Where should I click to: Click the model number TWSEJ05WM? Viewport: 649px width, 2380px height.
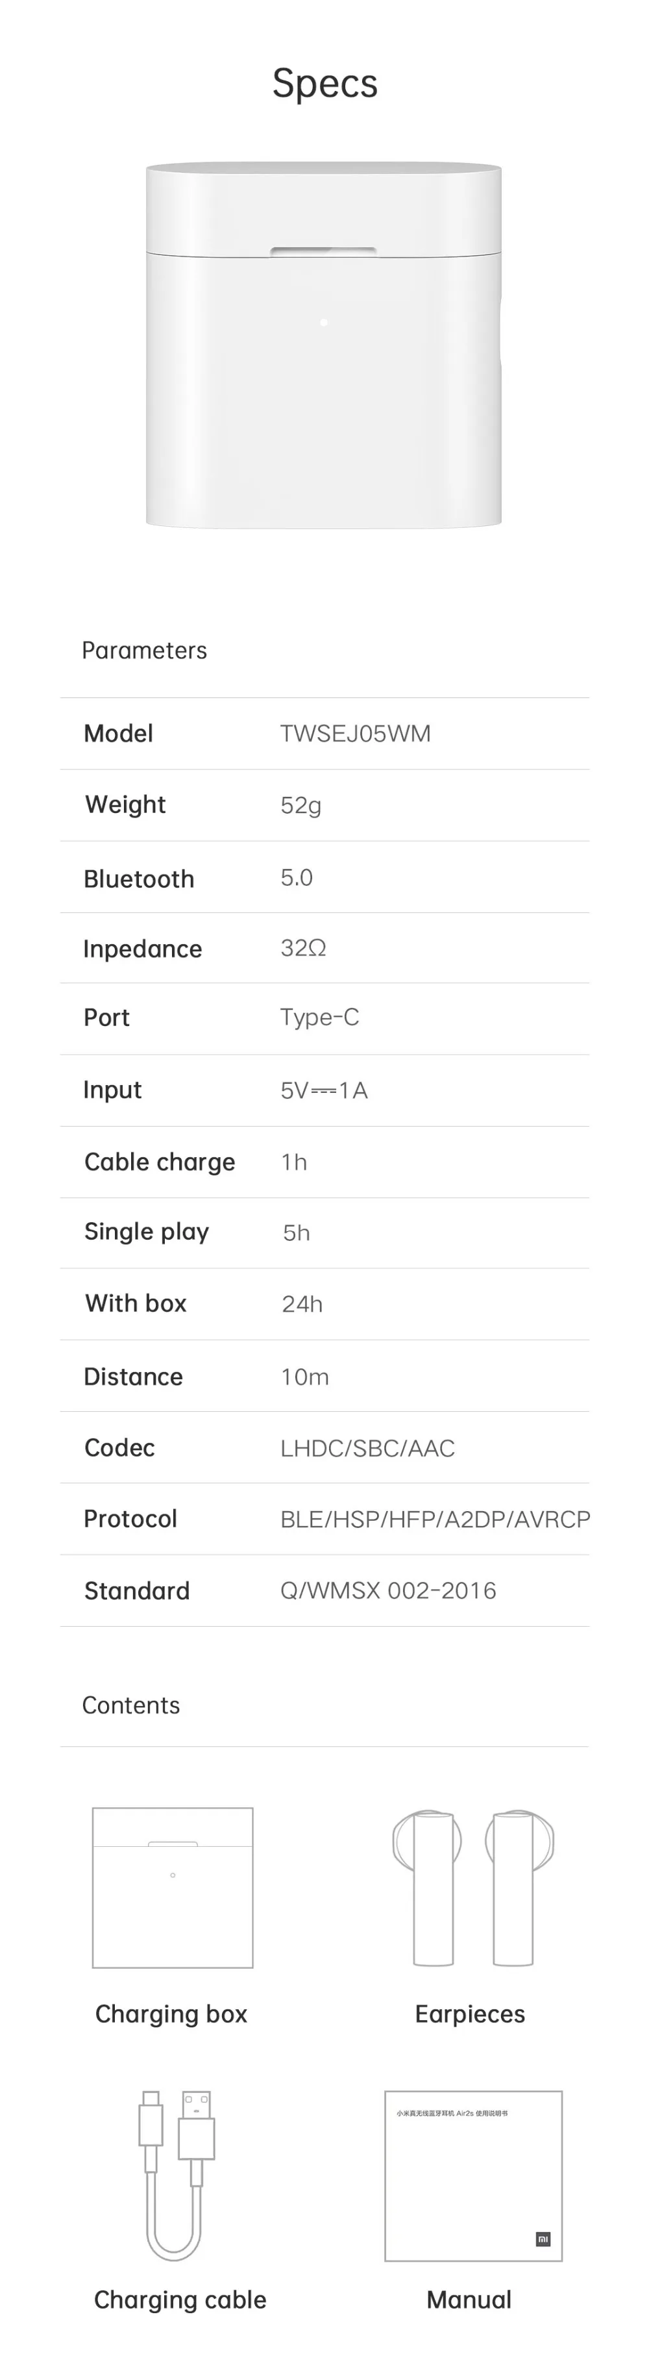356,734
